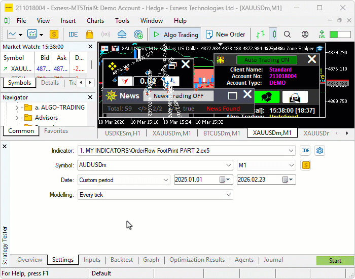Image resolution: width=355 pixels, height=279 pixels.
Task: Switch to candlestick chart display
Action: [x=274, y=34]
